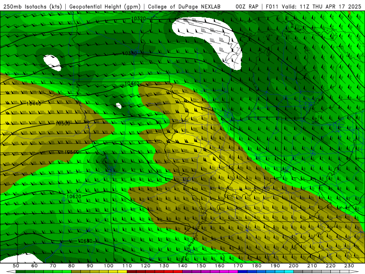
Task: Click the 160 knot scale label
Action: pos(219,266)
